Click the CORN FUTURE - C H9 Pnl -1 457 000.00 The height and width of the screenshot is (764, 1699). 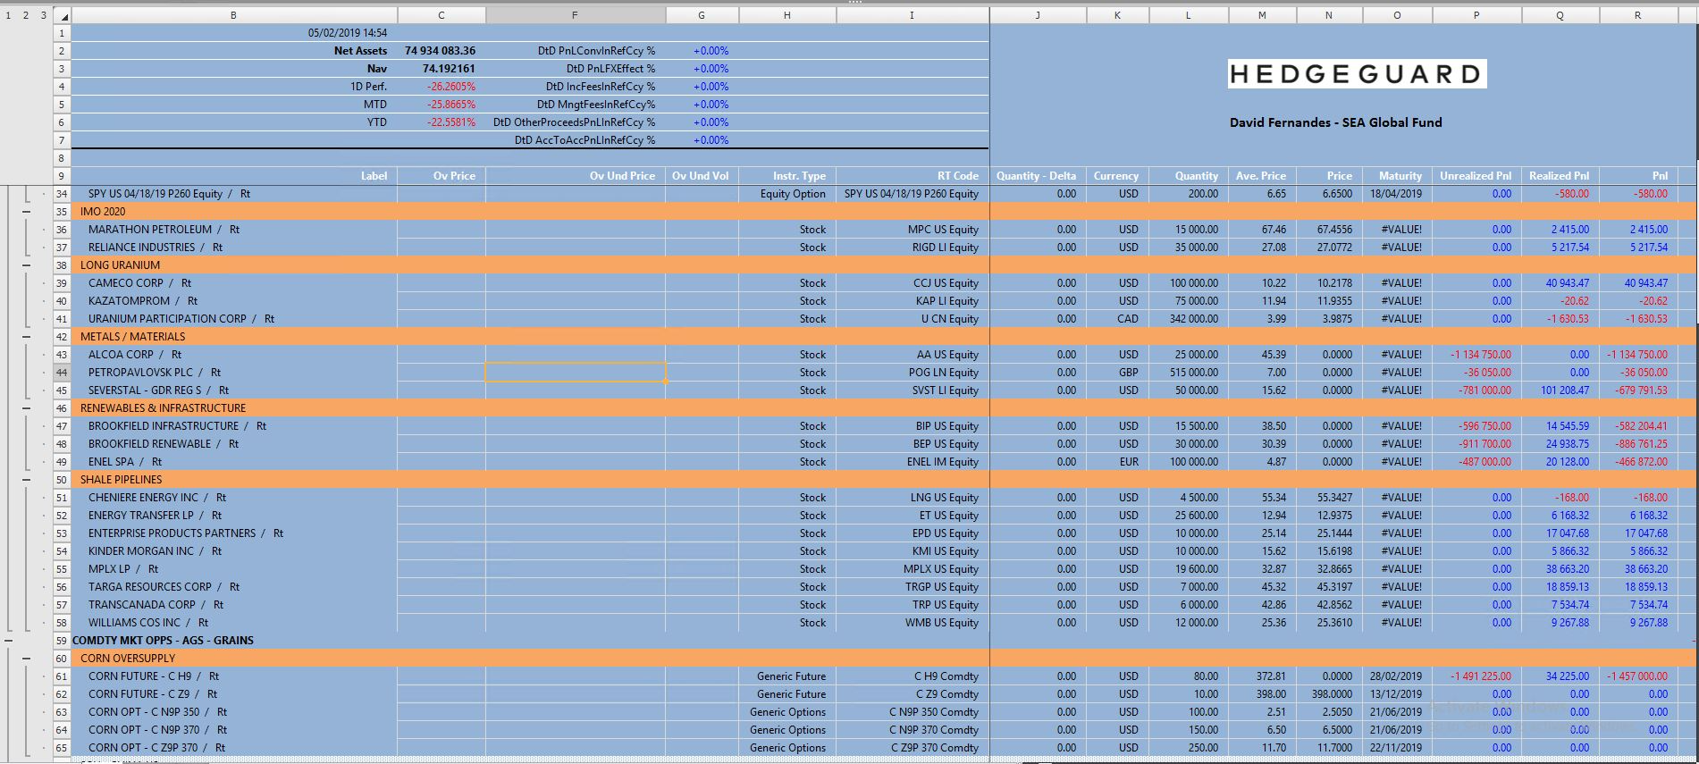1638,676
